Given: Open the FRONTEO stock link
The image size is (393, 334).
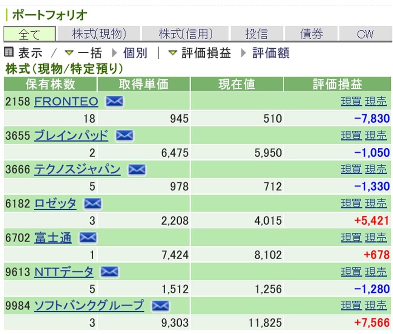Looking at the screenshot, I should (x=66, y=102).
